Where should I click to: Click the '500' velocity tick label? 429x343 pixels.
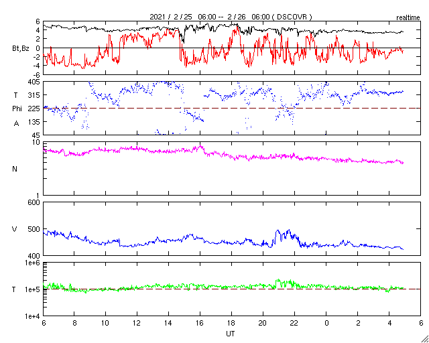35,229
